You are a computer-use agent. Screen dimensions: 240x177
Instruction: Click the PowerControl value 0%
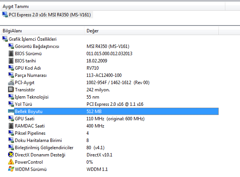90,162
